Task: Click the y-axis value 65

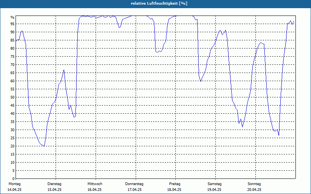Action: click(x=12, y=73)
